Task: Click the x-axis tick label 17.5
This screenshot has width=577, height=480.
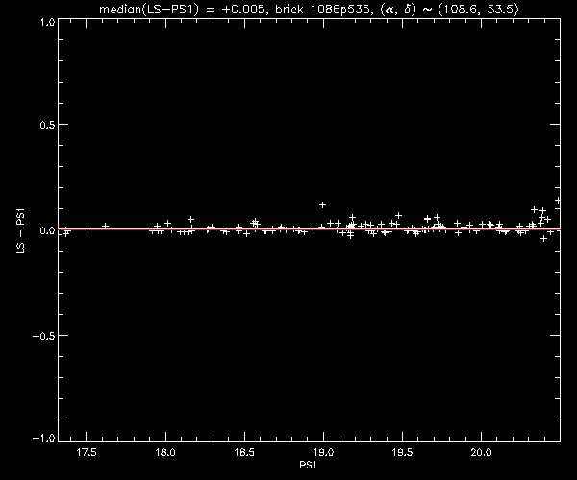Action: tap(87, 452)
